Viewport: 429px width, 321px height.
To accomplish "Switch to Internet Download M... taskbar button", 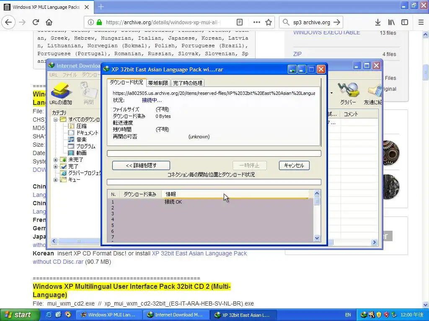I will click(176, 315).
